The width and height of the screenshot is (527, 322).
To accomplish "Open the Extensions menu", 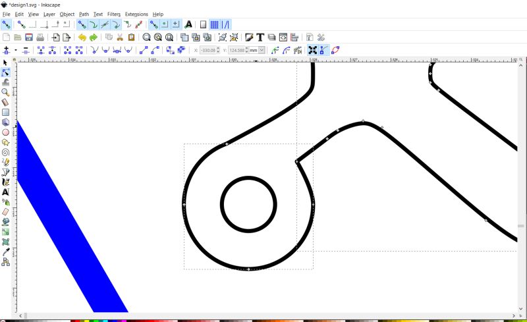I will [x=136, y=14].
